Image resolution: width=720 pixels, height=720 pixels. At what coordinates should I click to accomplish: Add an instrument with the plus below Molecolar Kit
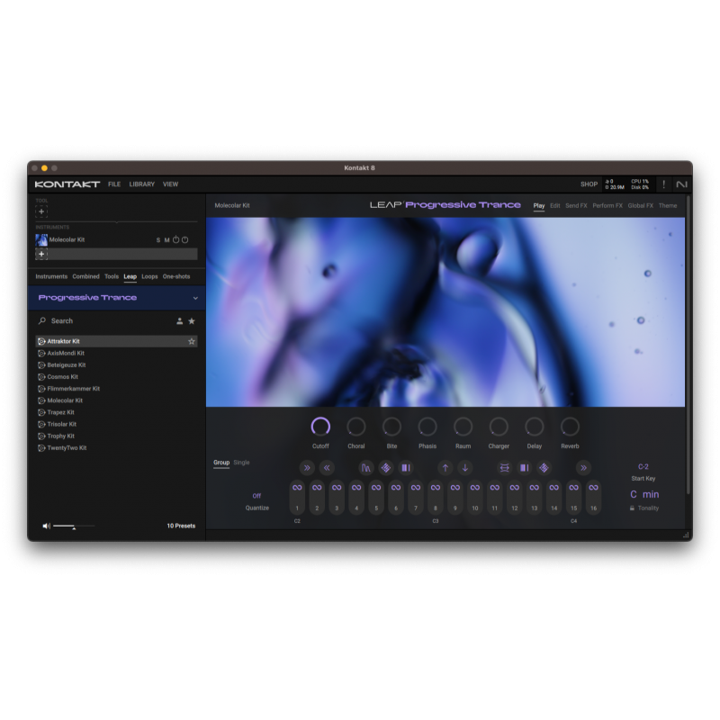coord(41,254)
